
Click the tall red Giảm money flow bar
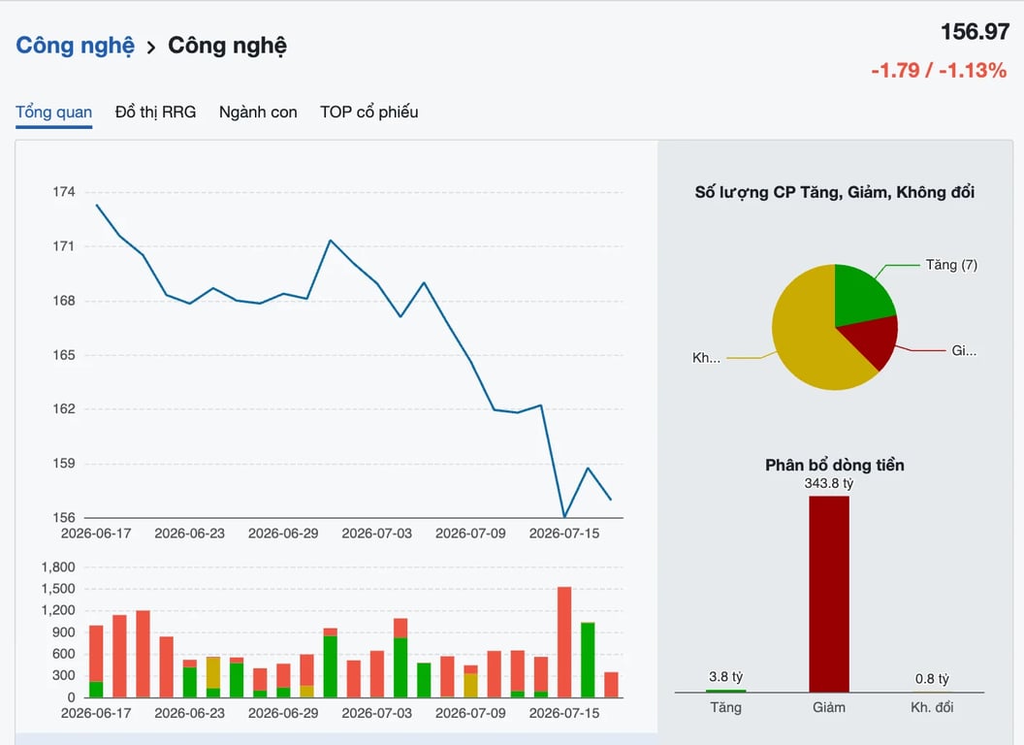click(x=829, y=594)
